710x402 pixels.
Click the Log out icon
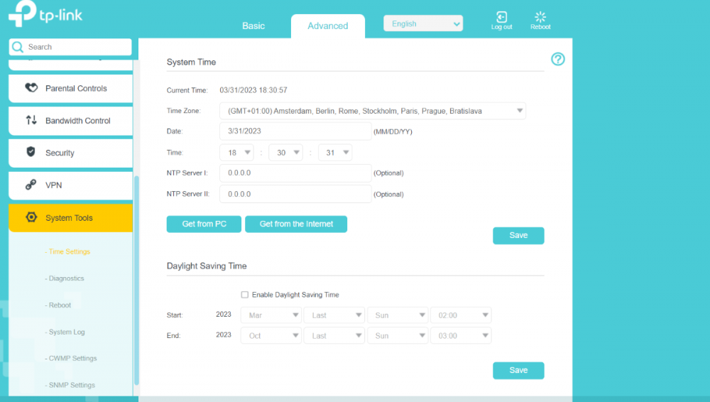pos(501,17)
